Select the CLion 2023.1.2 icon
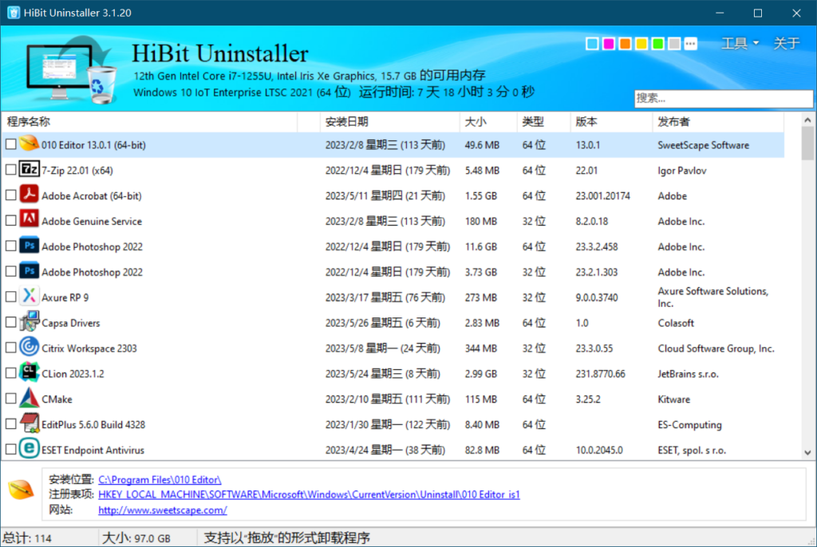The width and height of the screenshot is (817, 547). [30, 373]
